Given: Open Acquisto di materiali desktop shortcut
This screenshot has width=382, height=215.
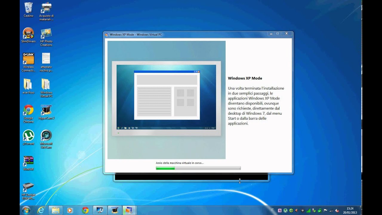Looking at the screenshot, I should (46, 12).
